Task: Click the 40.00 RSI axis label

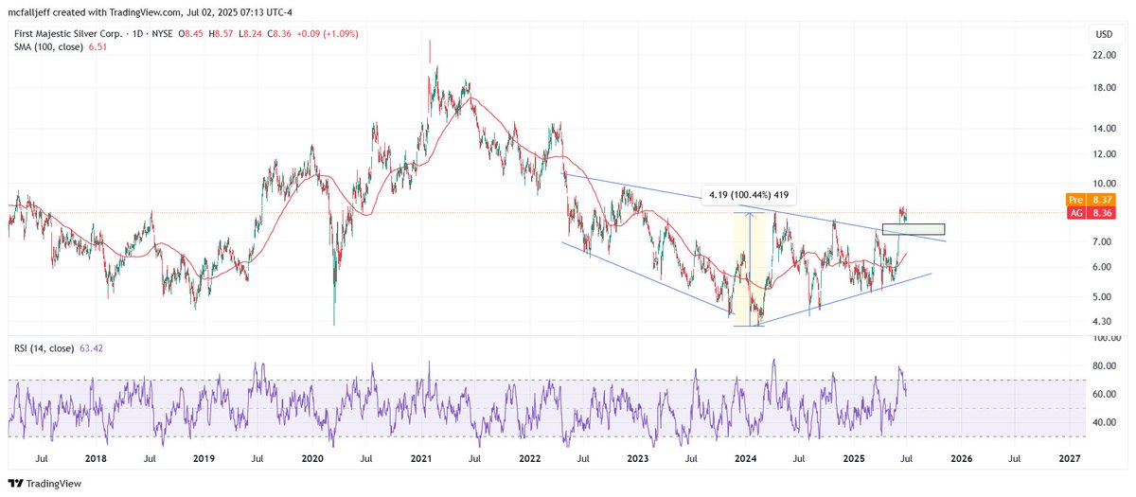Action: [1105, 422]
